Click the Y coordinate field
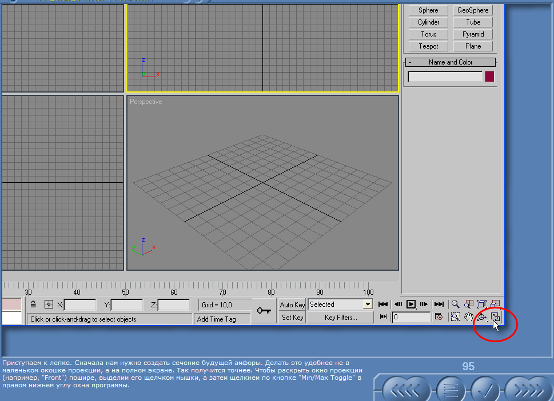This screenshot has height=401, width=554. pyautogui.click(x=127, y=304)
